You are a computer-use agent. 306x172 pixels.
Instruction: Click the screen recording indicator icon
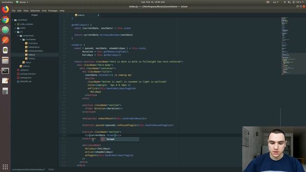pyautogui.click(x=268, y=2)
